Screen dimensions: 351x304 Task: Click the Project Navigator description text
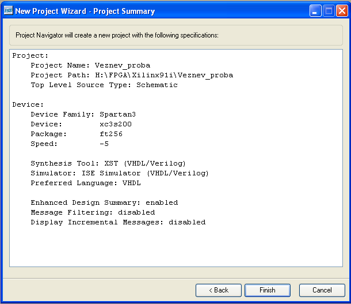117,35
